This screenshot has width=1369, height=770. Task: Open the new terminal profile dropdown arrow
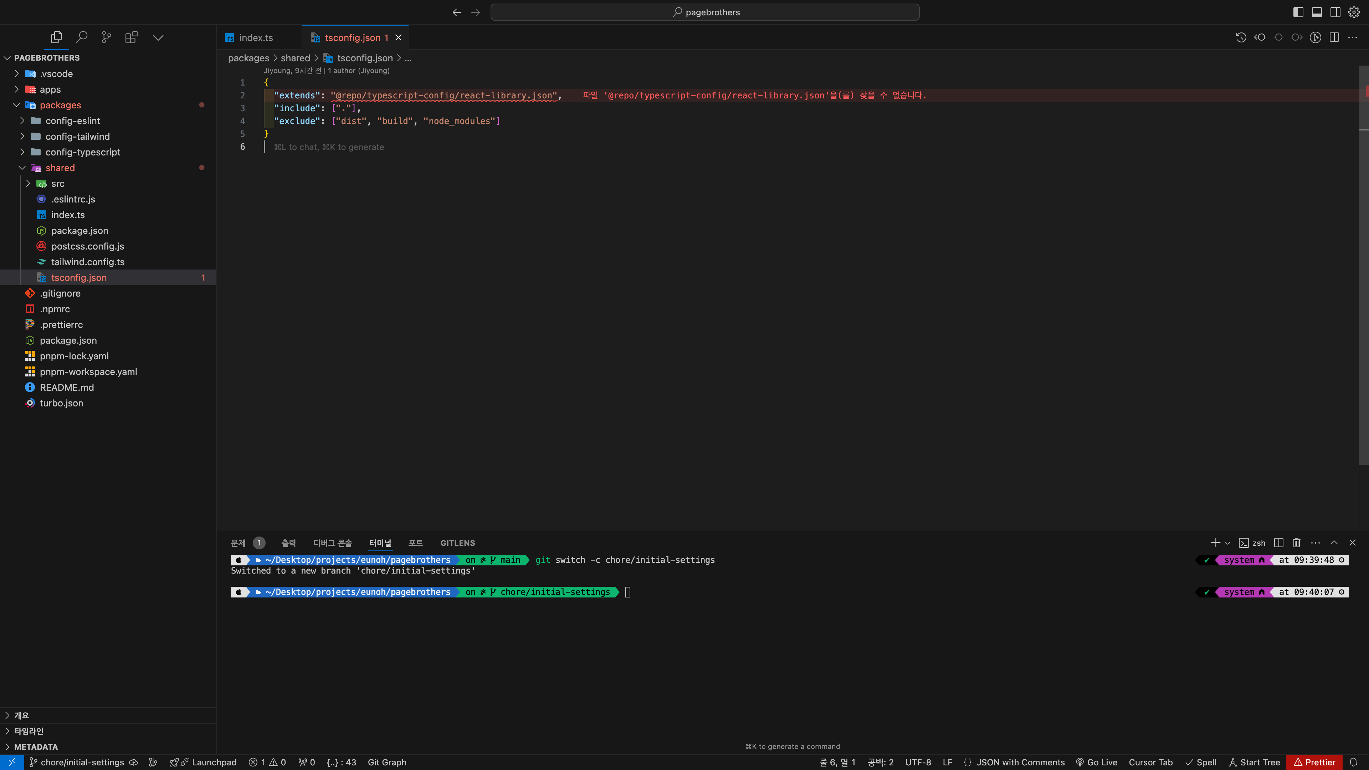coord(1227,543)
